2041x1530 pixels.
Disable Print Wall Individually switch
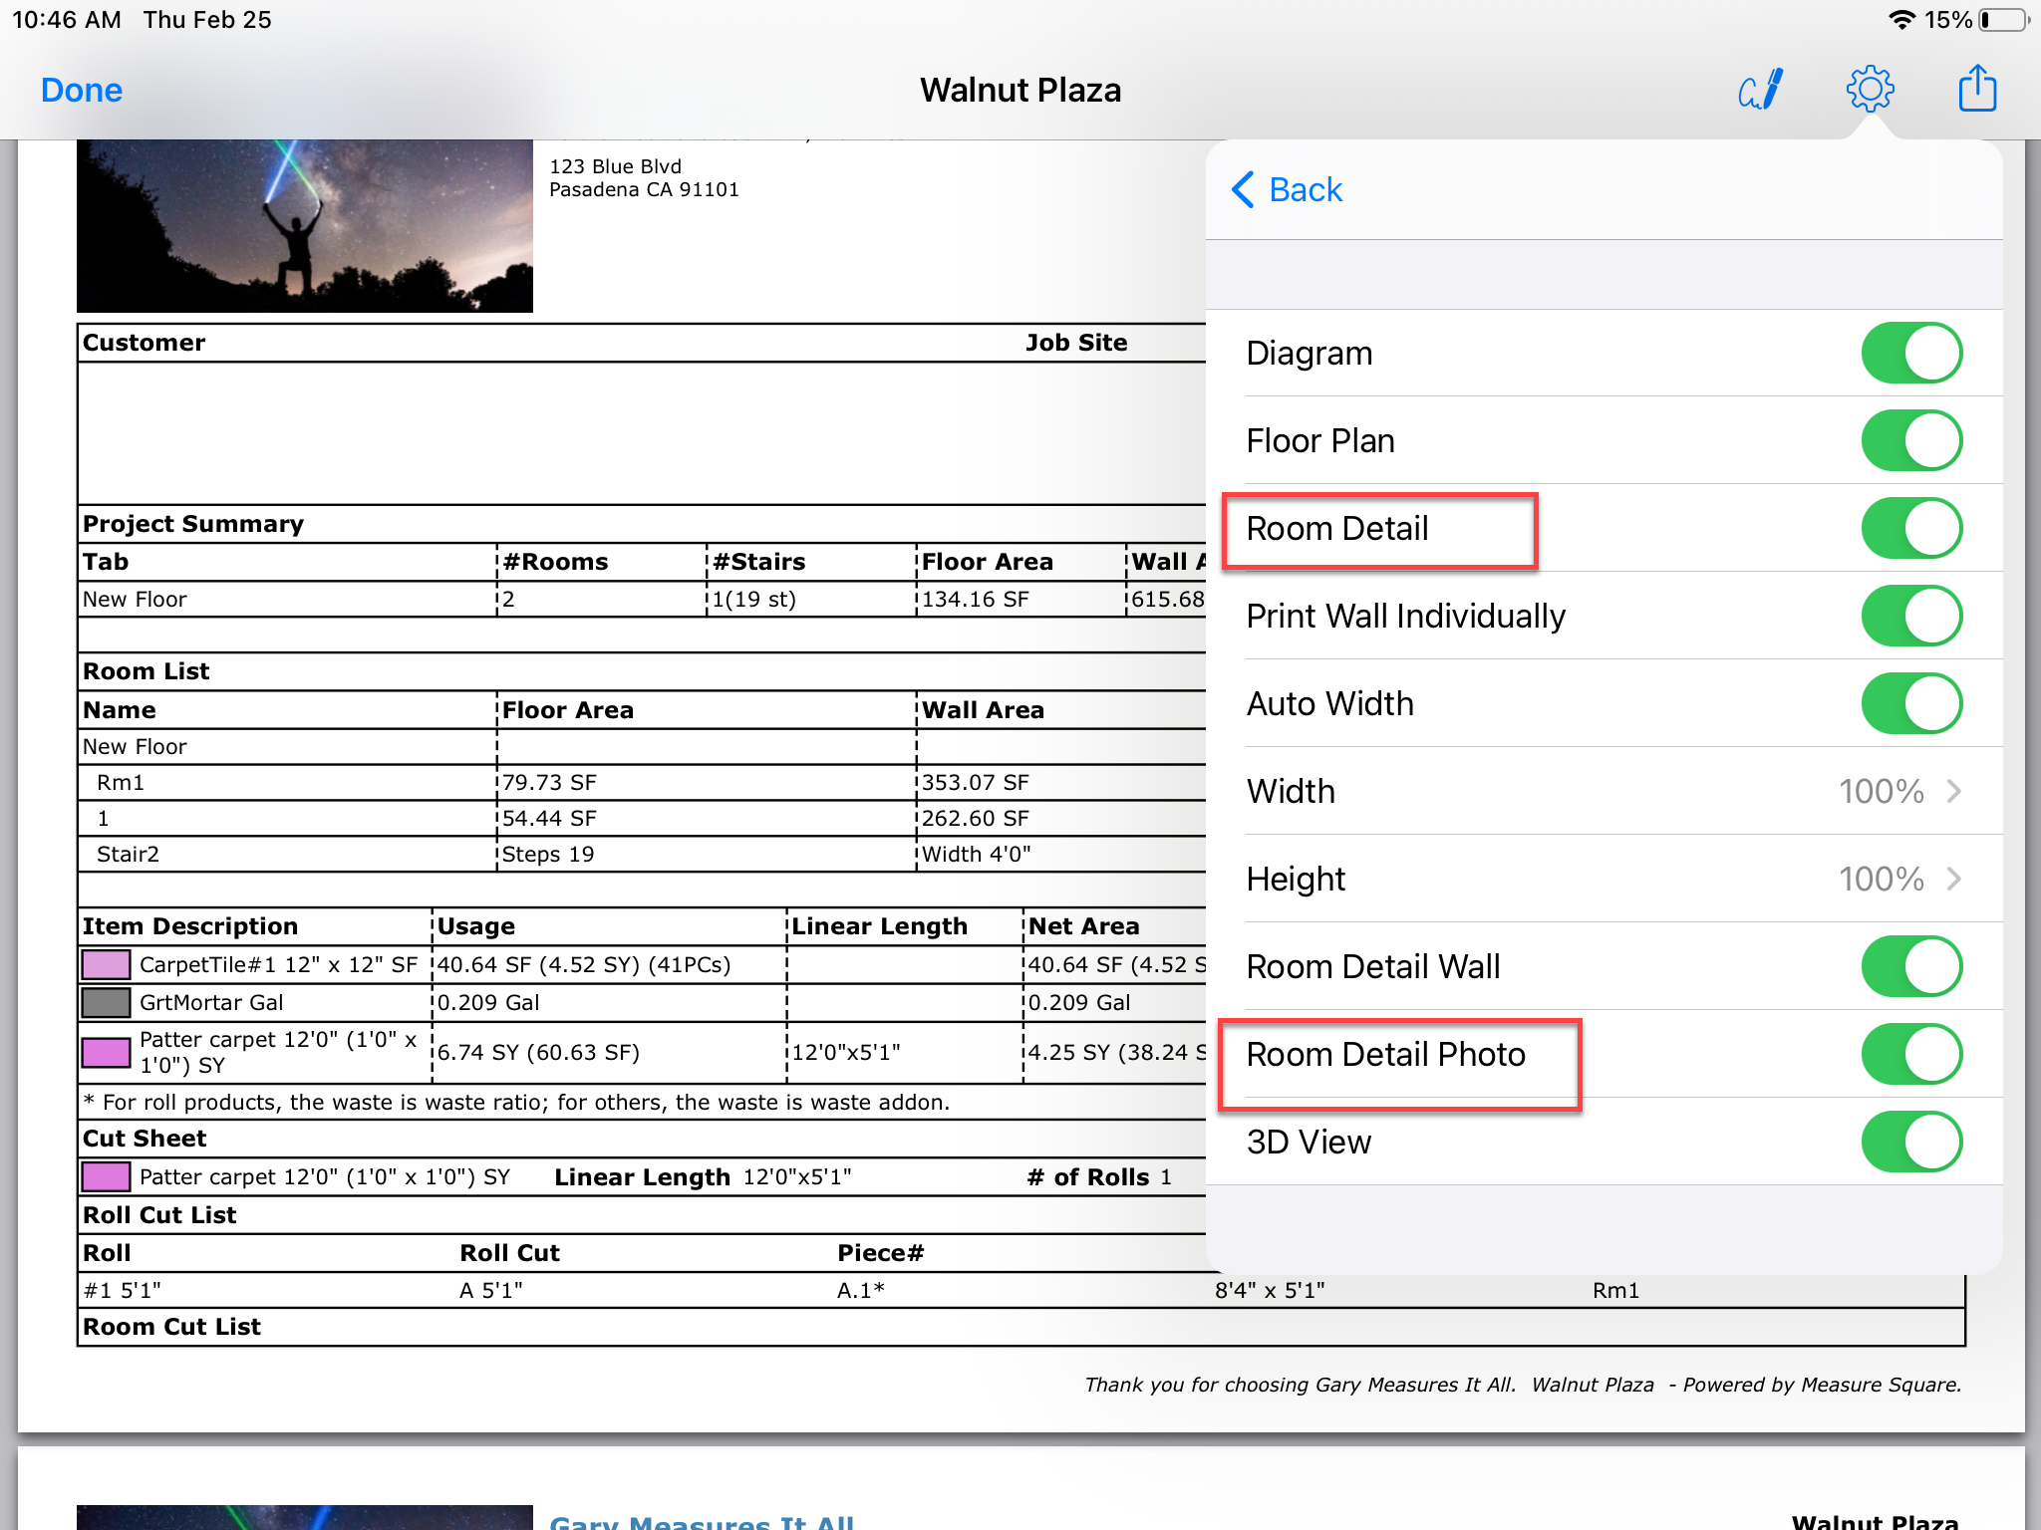[1910, 616]
